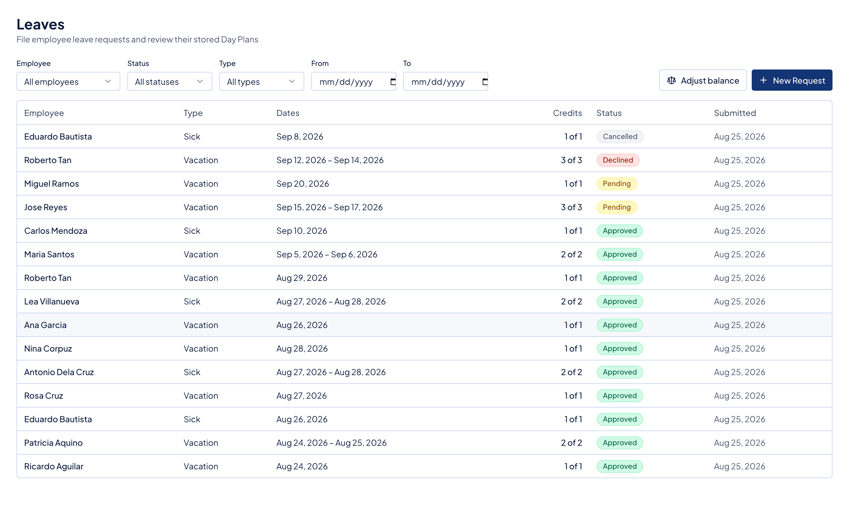Click the Submitted column header

pyautogui.click(x=735, y=113)
